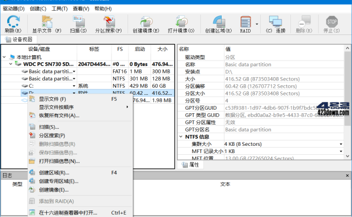
Task: Choose 扫描(S)... in context menu
Action: [81, 127]
